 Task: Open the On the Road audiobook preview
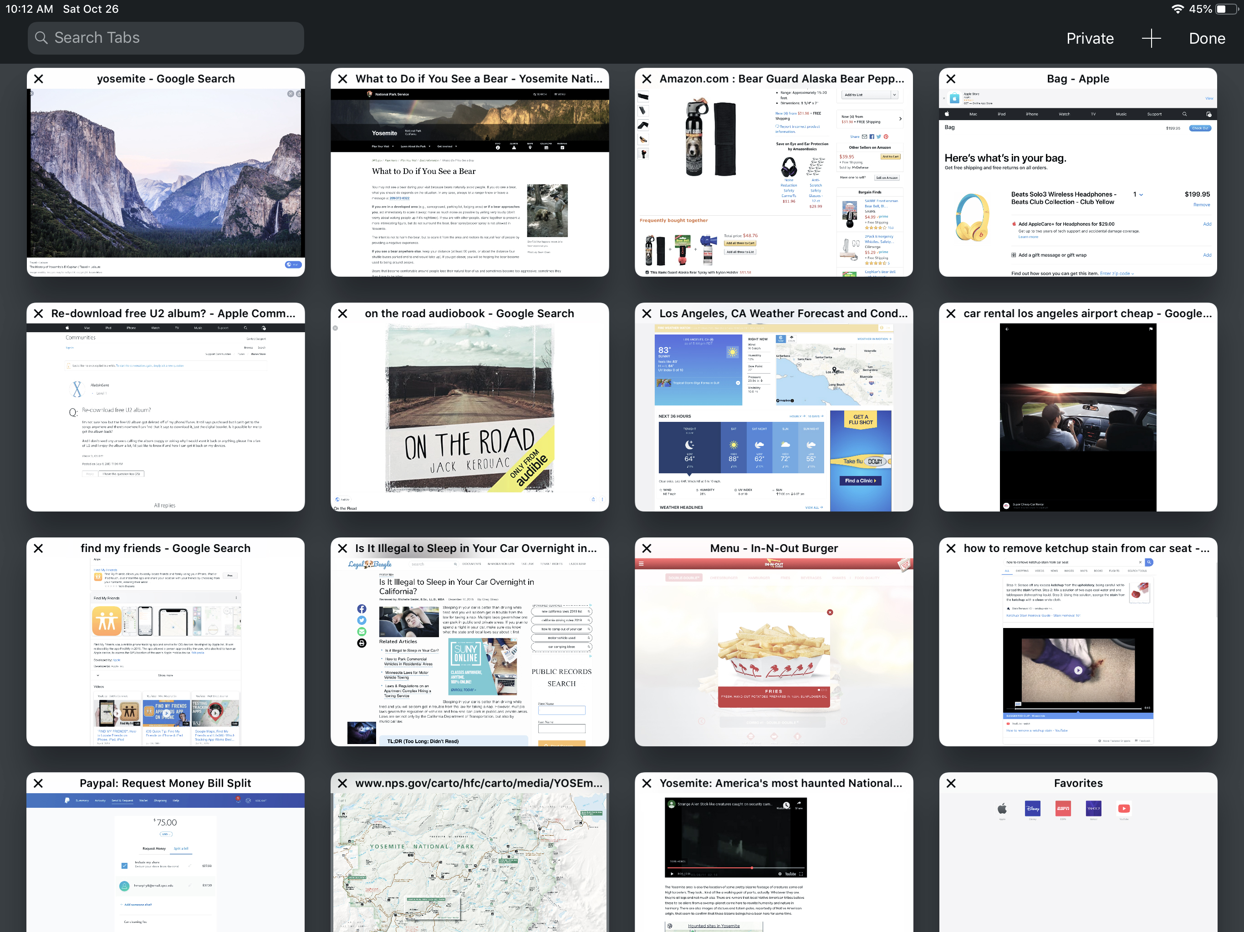tap(469, 417)
